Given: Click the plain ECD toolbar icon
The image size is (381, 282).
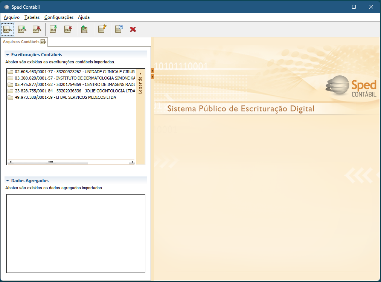Looking at the screenshot, I should point(8,29).
